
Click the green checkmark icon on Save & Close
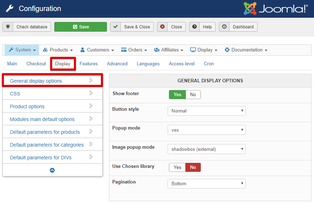pos(115,27)
